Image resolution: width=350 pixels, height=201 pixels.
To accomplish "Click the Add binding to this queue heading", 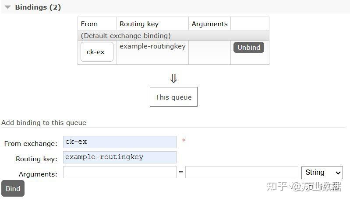I will point(44,123).
